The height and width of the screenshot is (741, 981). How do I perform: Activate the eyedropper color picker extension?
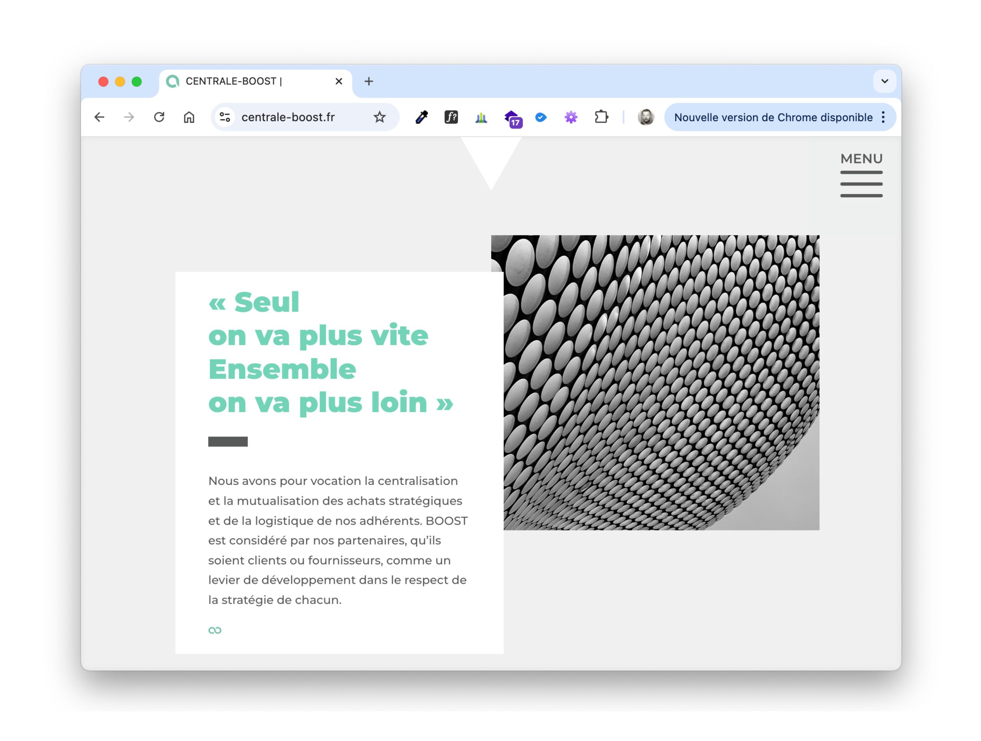(421, 117)
